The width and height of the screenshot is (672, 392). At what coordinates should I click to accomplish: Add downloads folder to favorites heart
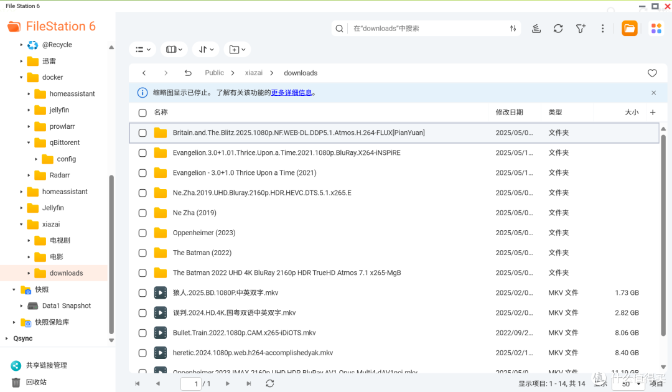[x=652, y=73]
